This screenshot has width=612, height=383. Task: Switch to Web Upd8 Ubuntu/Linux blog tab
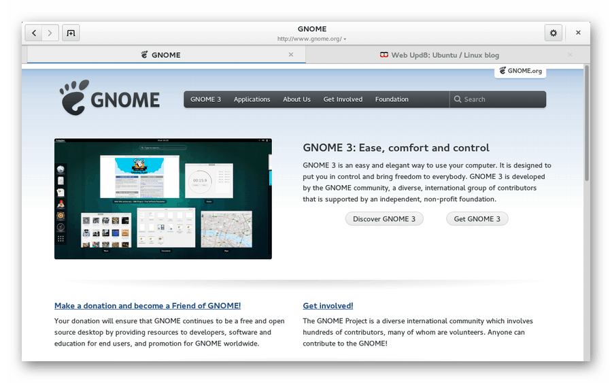(445, 55)
